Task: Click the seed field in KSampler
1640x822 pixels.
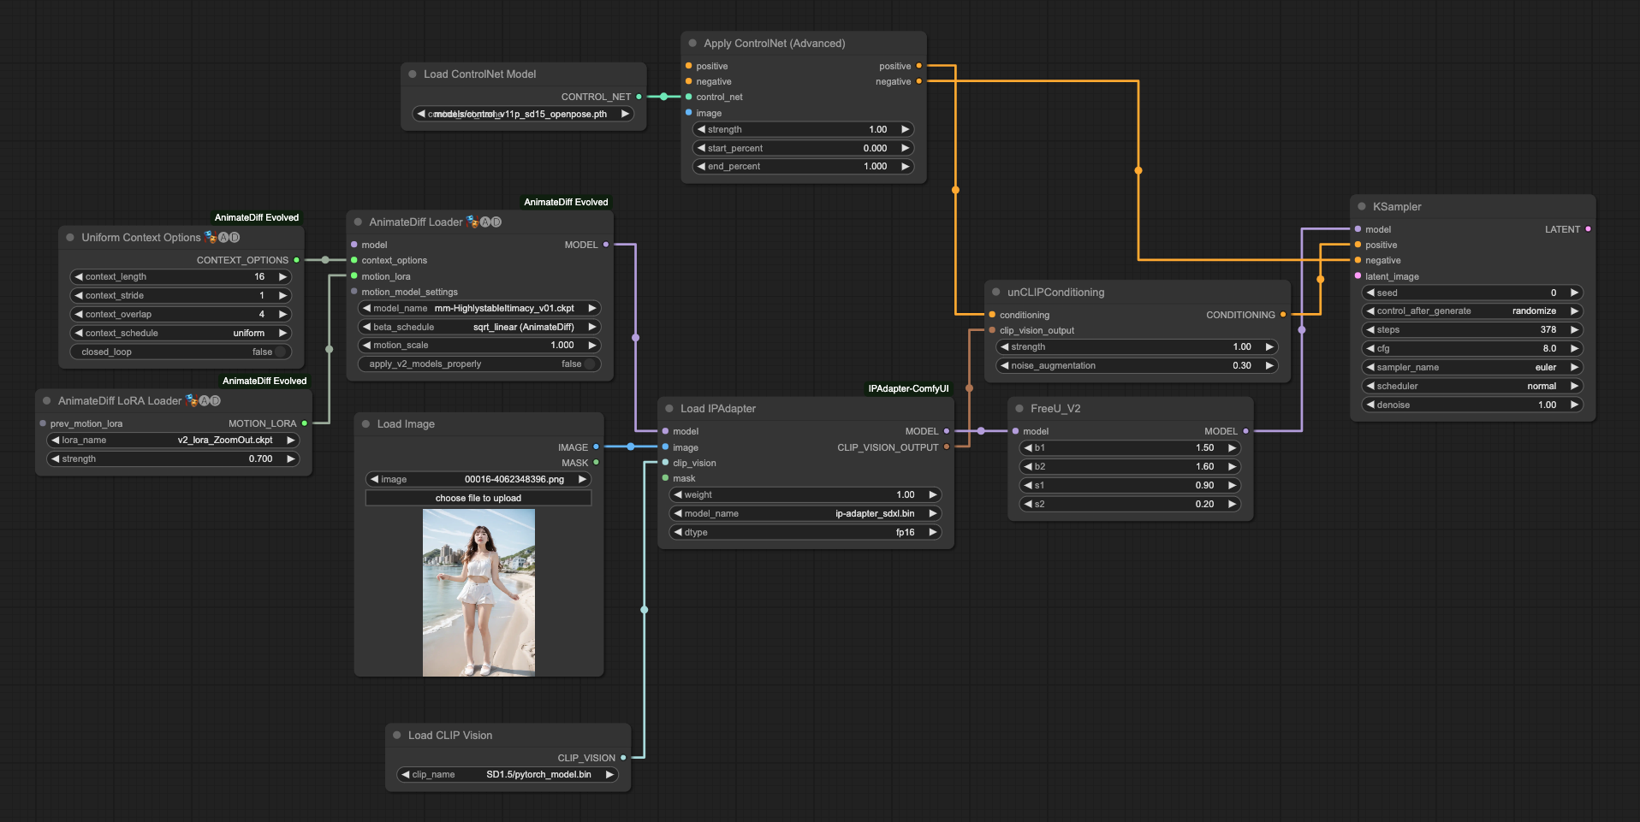Action: click(1471, 292)
